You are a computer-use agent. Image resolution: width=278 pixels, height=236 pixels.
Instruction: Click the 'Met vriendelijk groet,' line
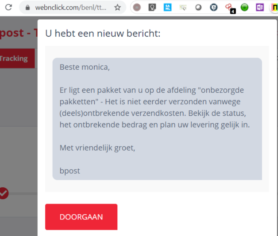pyautogui.click(x=97, y=147)
